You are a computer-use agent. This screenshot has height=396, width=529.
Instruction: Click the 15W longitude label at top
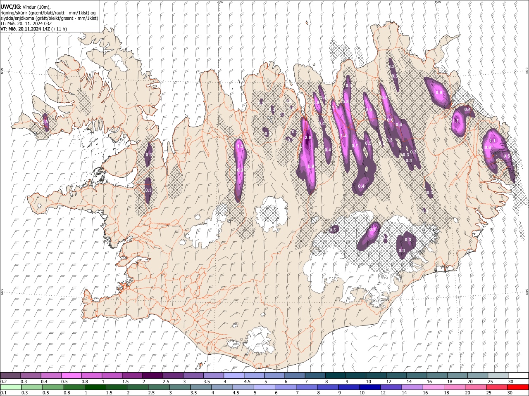438,2
